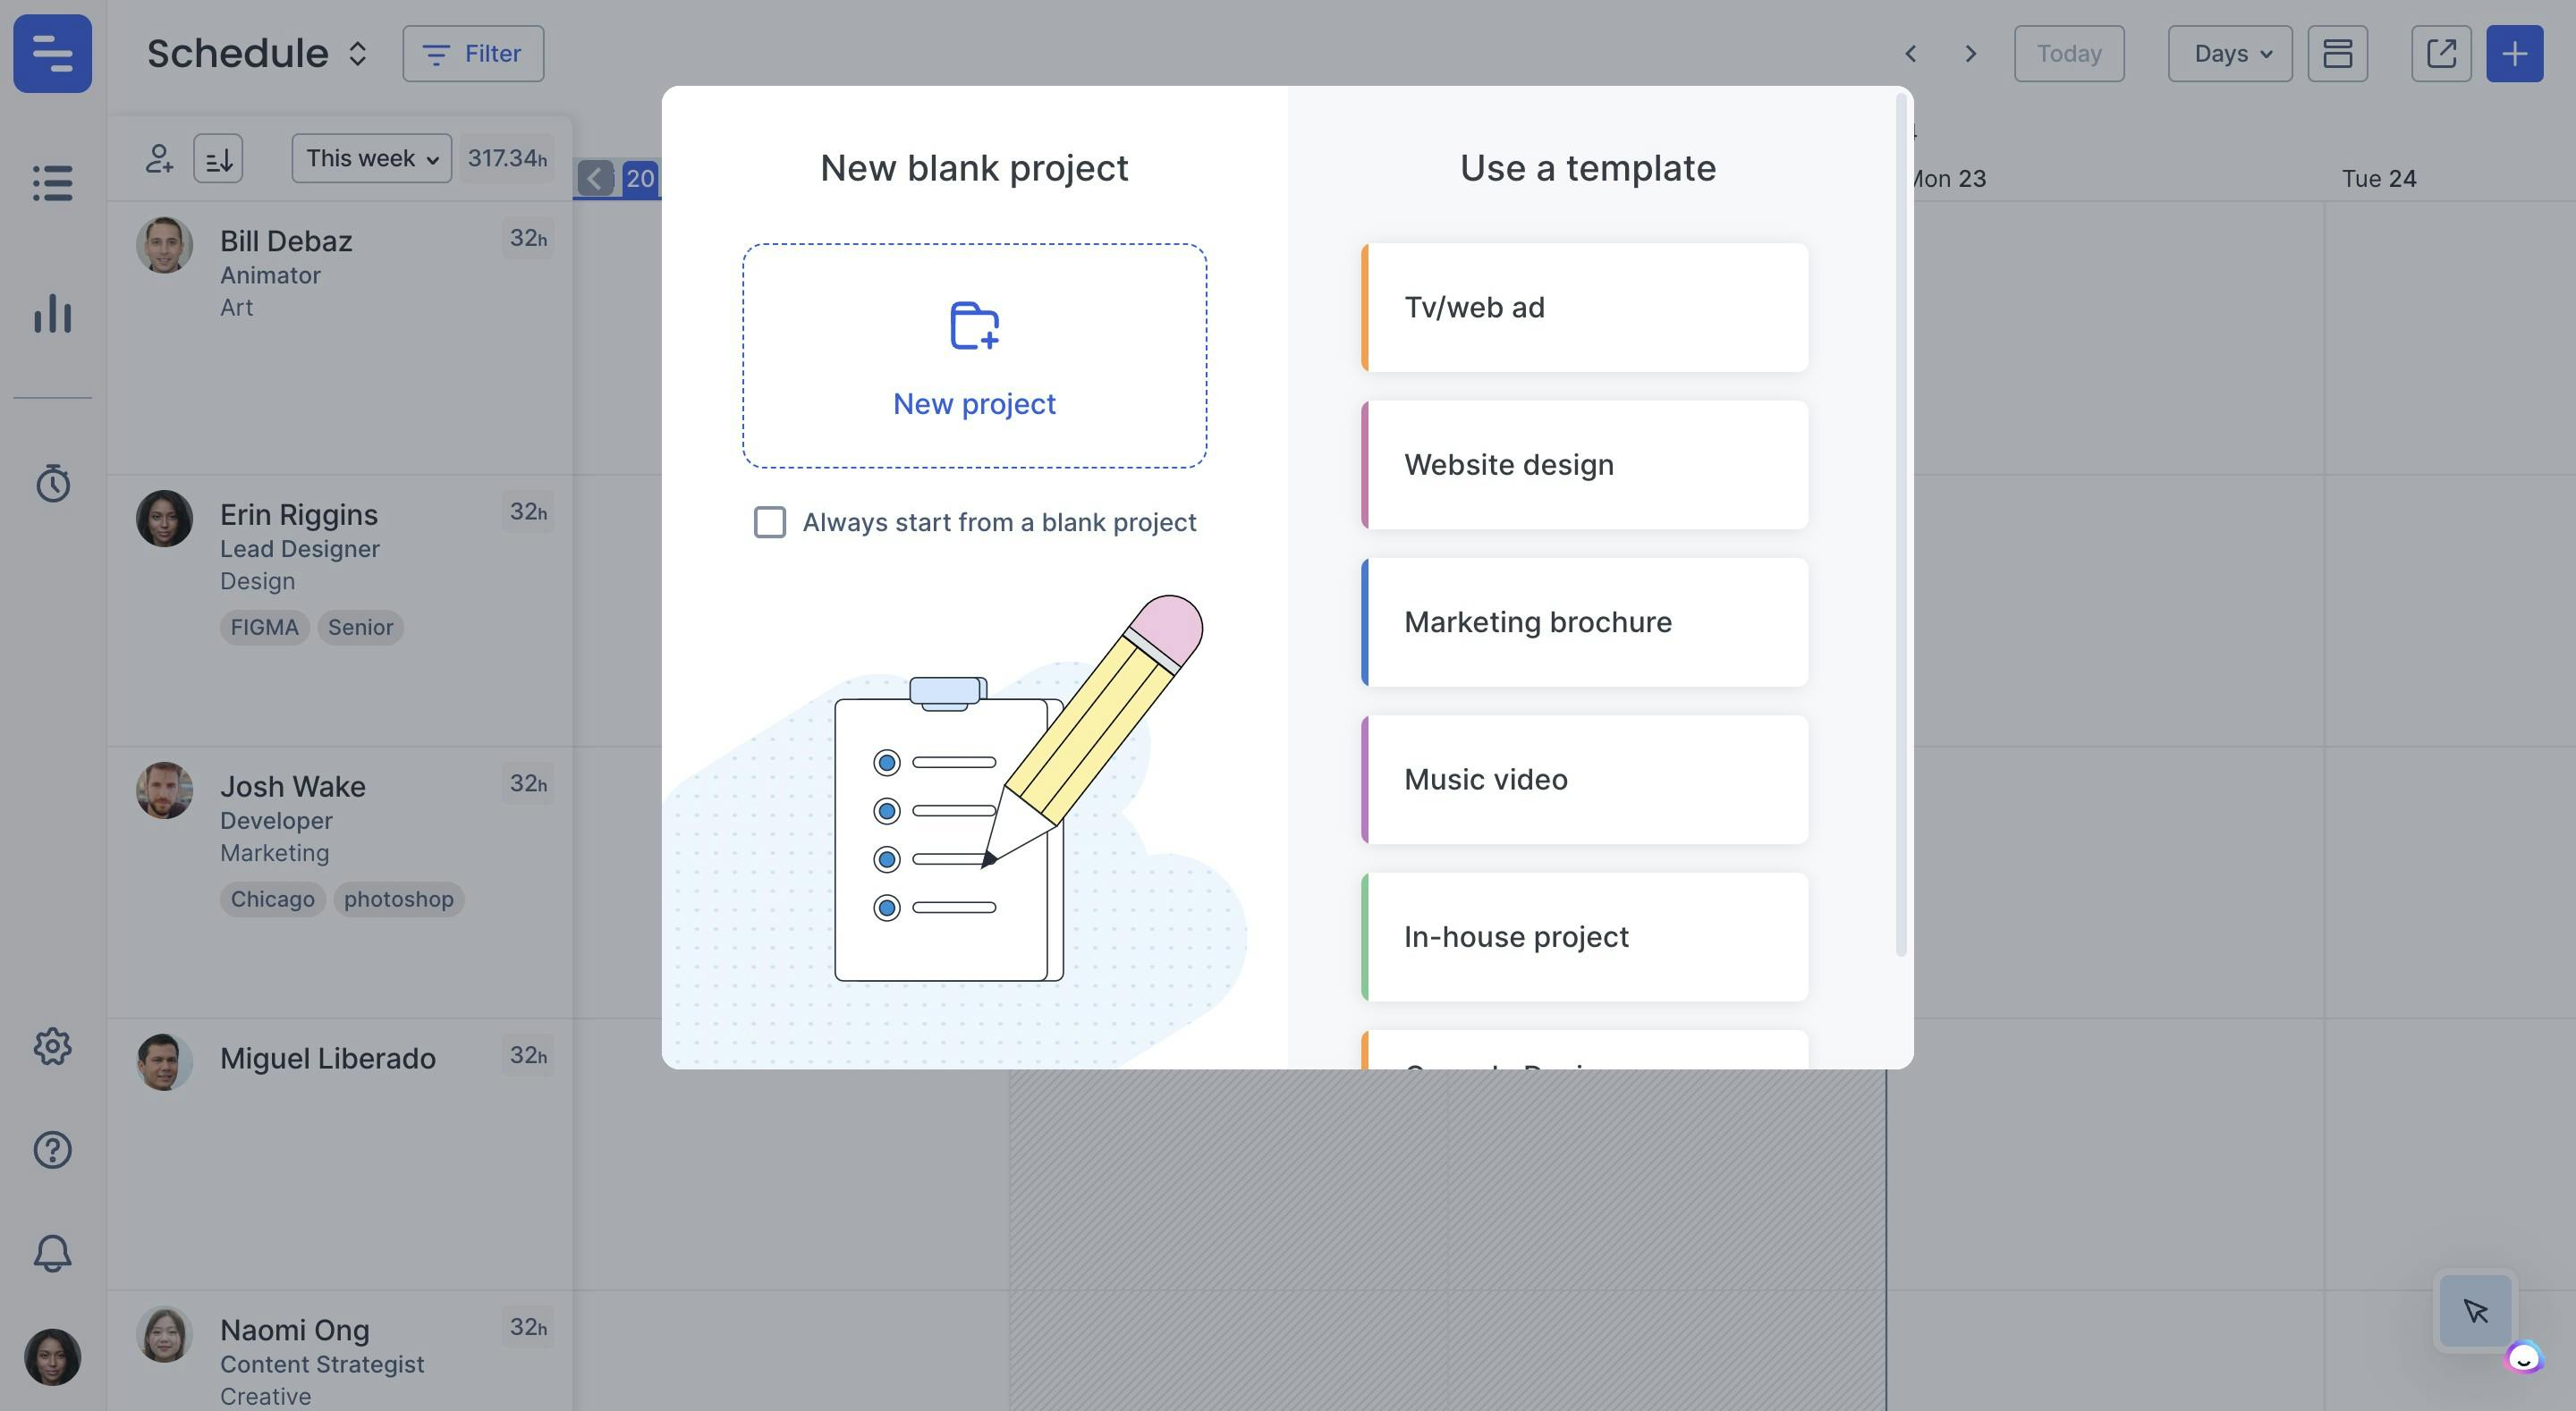Viewport: 2576px width, 1411px height.
Task: Select the Marketing brochure template
Action: pyautogui.click(x=1584, y=622)
